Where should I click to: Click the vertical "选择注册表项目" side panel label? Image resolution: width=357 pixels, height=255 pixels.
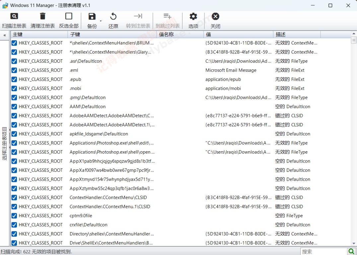(x=4, y=144)
